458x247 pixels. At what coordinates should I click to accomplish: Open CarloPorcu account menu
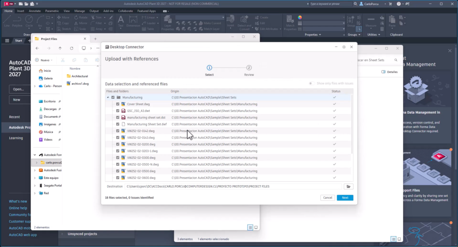tap(371, 4)
